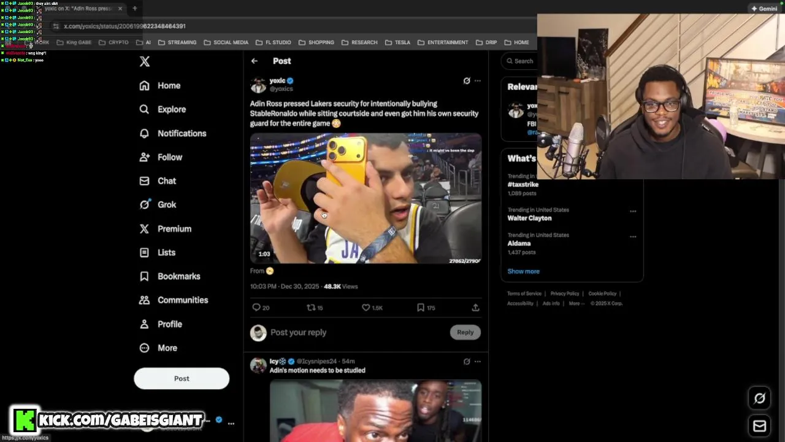Open Communities in X sidebar
The image size is (785, 442).
[174, 300]
